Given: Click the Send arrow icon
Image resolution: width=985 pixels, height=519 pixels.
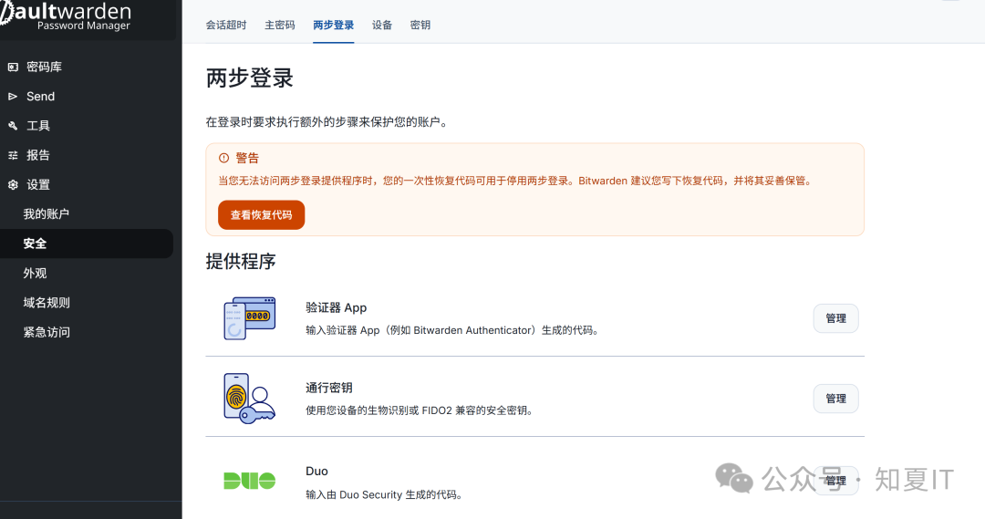Looking at the screenshot, I should 13,96.
